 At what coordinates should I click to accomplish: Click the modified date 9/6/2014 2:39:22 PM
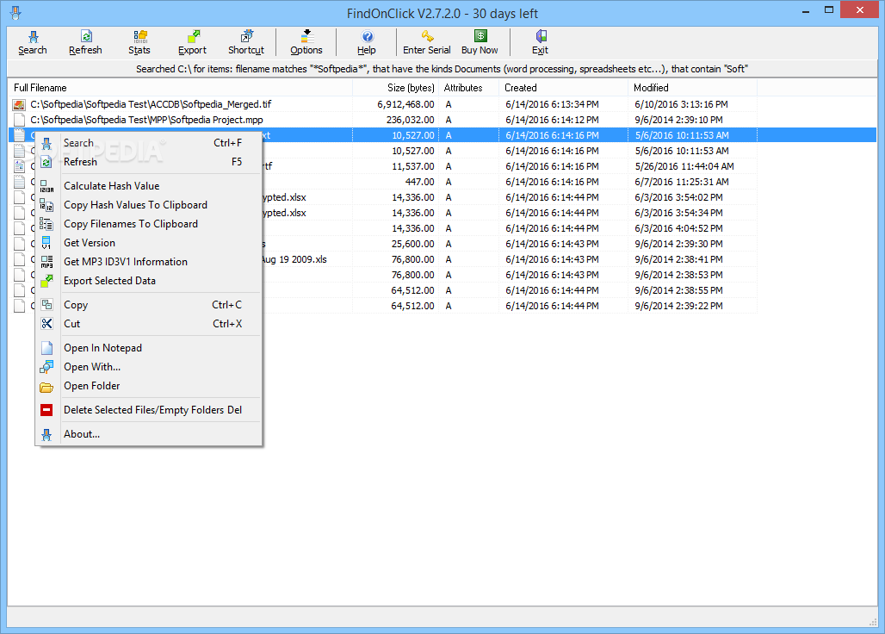[679, 306]
